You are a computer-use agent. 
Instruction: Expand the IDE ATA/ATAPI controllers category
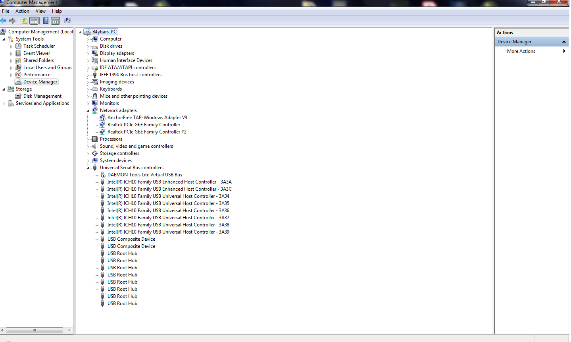point(88,68)
